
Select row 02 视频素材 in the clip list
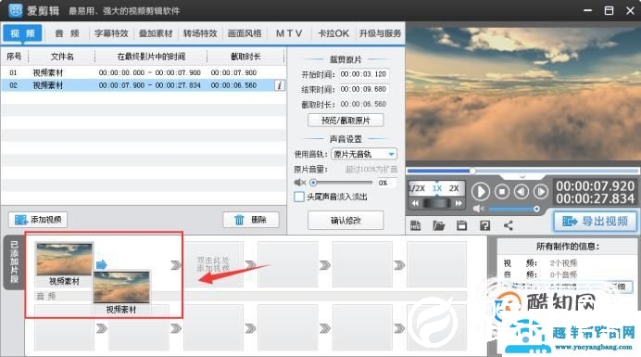143,85
